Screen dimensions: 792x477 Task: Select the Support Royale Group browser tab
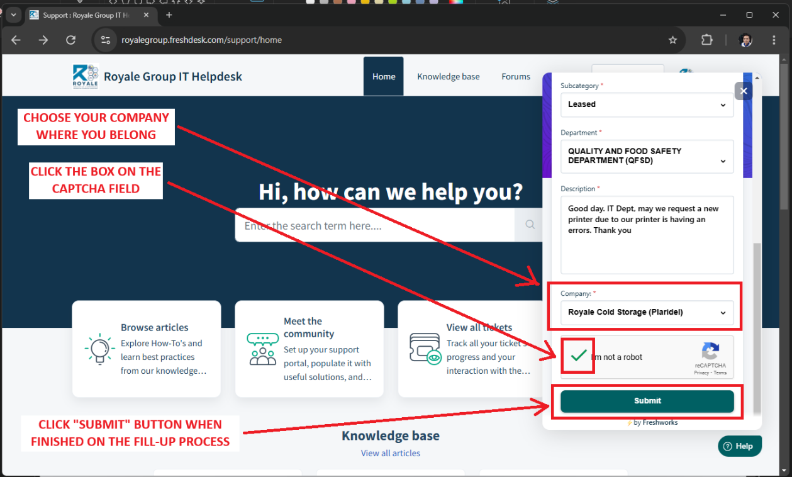tap(88, 15)
